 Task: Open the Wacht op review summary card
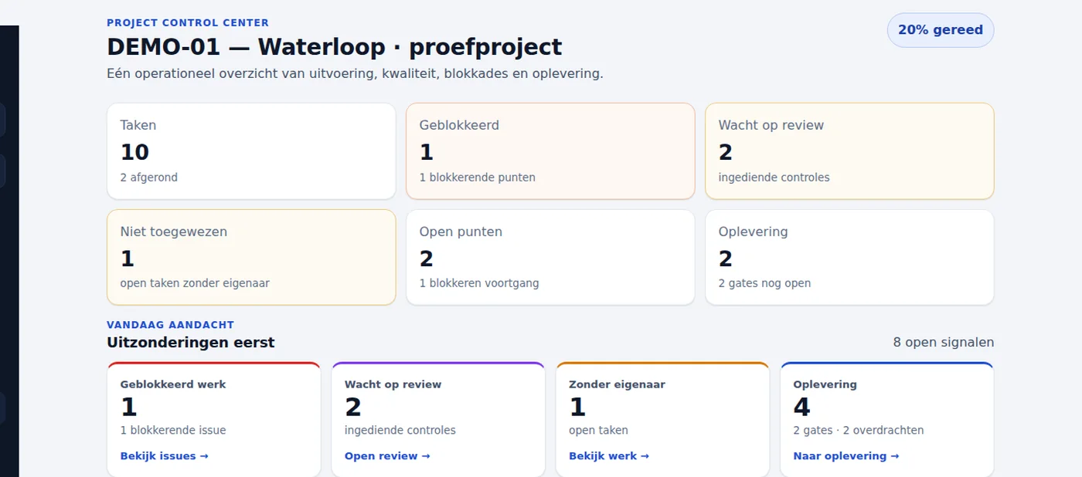click(849, 151)
